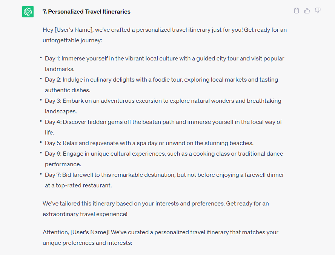Click the word 'landmarks.' in Day 1
This screenshot has height=255, width=335.
(x=60, y=69)
